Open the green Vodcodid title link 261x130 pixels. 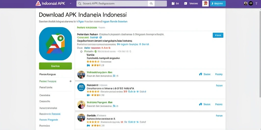coord(99,72)
